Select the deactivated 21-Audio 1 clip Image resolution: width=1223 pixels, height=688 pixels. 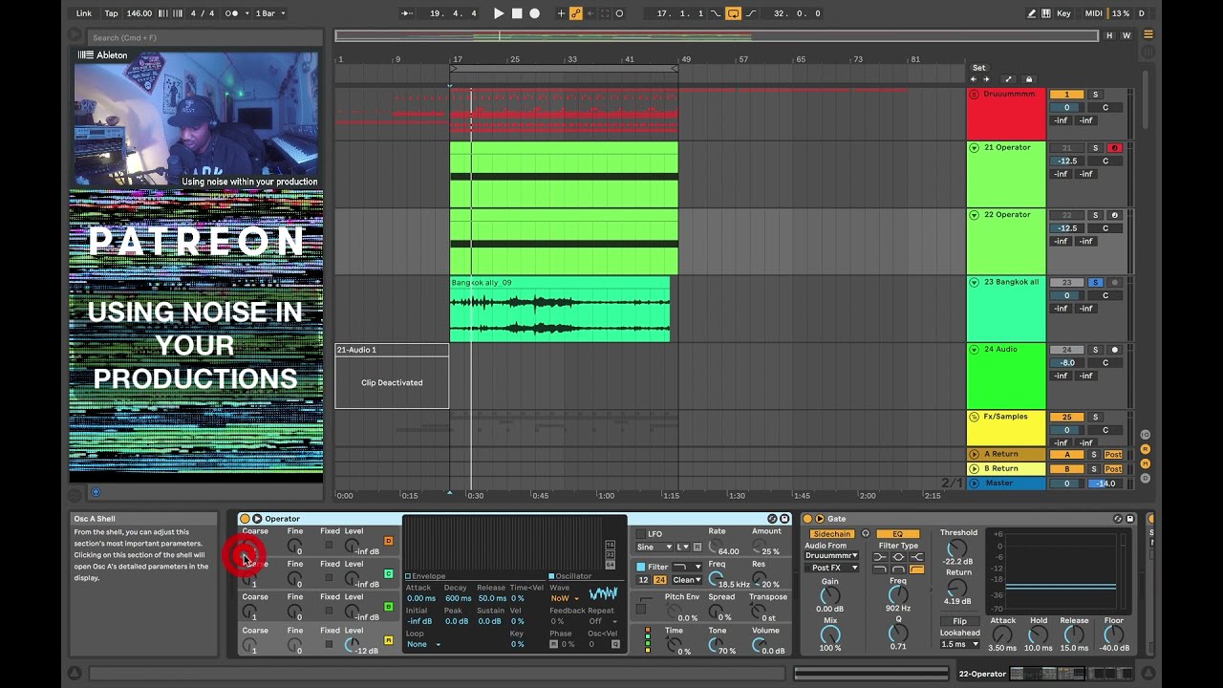pos(392,376)
